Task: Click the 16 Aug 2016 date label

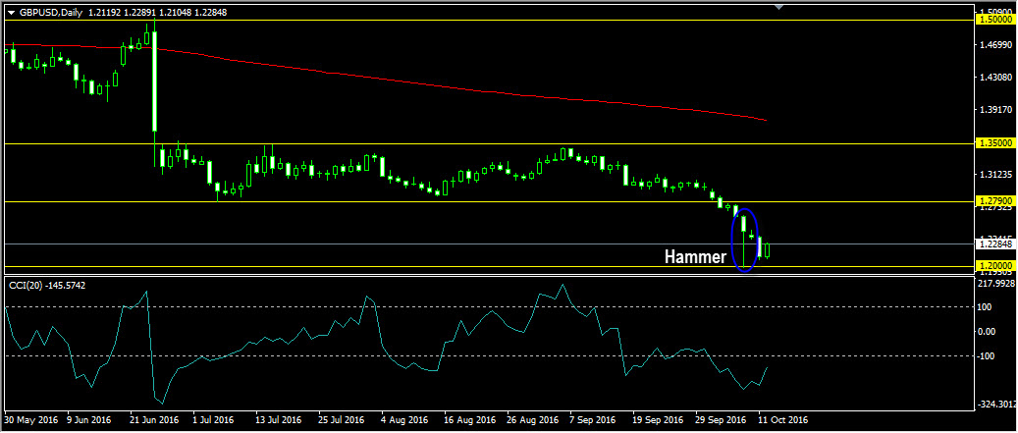Action: [467, 420]
